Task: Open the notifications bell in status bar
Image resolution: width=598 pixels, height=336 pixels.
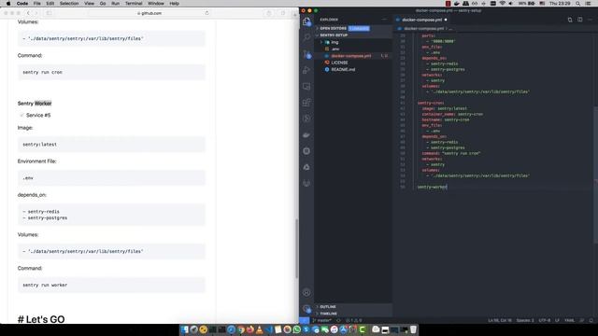Action: click(591, 320)
